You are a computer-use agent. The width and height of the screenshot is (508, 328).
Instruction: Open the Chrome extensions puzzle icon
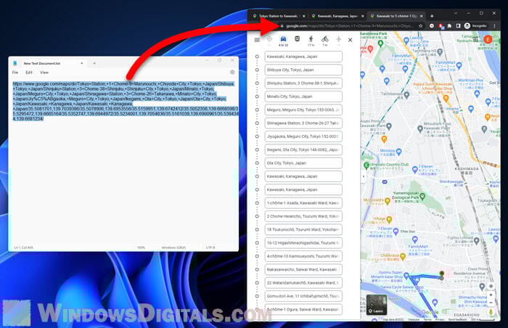tap(449, 25)
